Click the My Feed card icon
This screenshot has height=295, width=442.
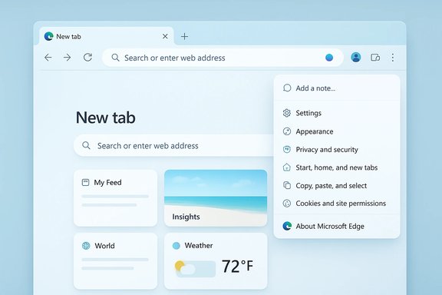pos(85,182)
